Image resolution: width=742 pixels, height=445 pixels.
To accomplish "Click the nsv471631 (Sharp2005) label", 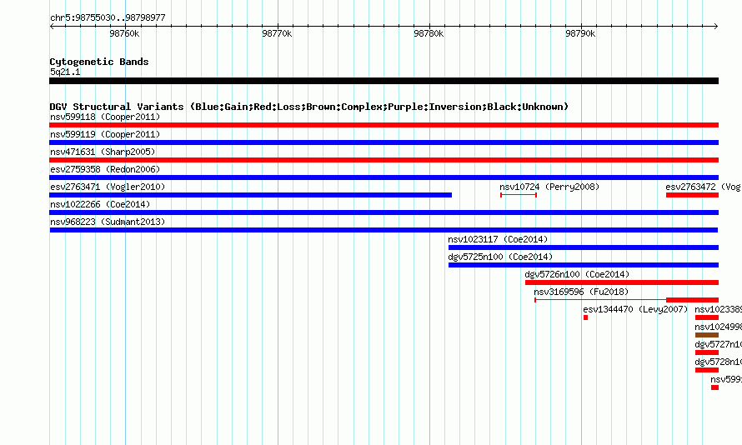I will [x=103, y=152].
